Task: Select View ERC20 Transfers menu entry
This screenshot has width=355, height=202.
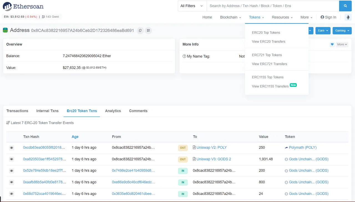Action: pyautogui.click(x=268, y=41)
